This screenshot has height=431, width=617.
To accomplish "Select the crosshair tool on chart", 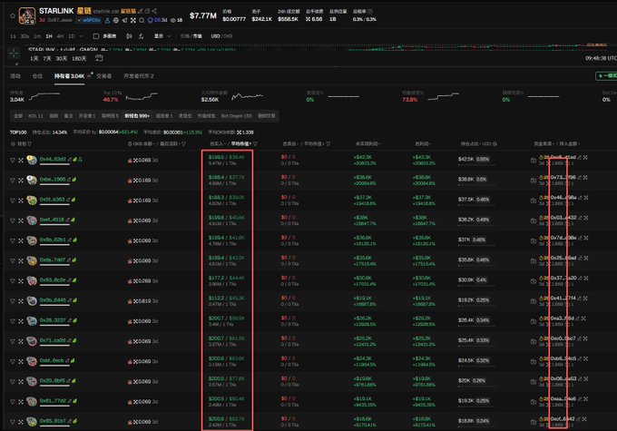I will click(14, 53).
